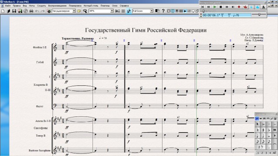Click the sticky note comment icon
Image resolution: width=278 pixels, height=156 pixels.
point(79,11)
